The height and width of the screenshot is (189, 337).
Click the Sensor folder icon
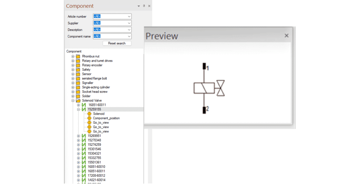pyautogui.click(x=78, y=74)
